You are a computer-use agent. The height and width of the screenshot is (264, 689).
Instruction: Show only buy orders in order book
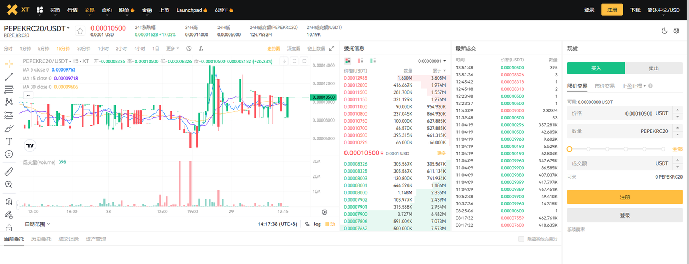tap(373, 61)
